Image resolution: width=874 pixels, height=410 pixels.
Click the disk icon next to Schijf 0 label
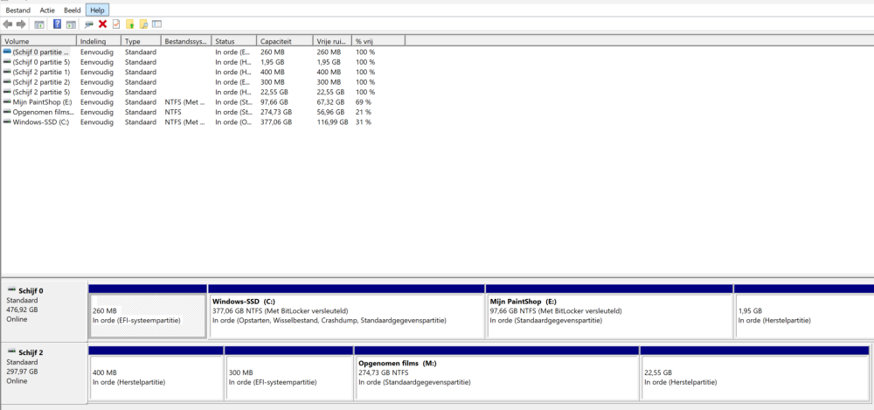point(11,290)
